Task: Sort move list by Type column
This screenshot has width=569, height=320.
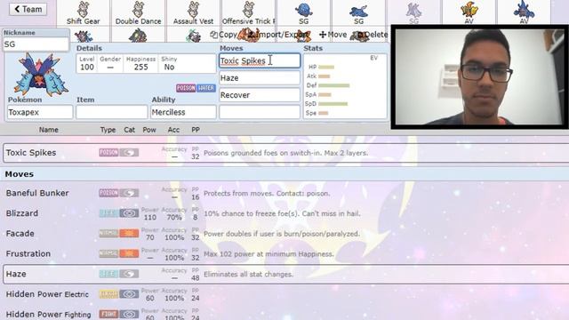Action: point(108,130)
